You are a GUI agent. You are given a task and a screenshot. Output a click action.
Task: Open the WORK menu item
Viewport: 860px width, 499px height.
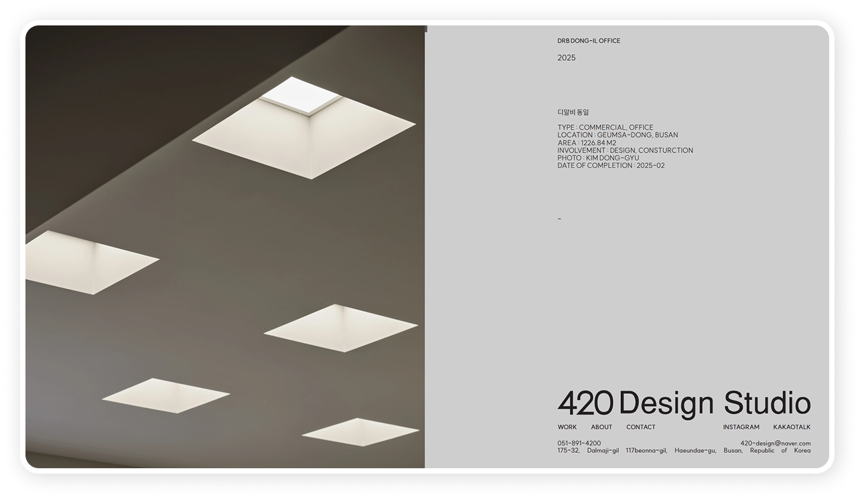tap(567, 427)
